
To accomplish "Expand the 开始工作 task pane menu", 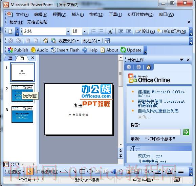I will point(182,60).
